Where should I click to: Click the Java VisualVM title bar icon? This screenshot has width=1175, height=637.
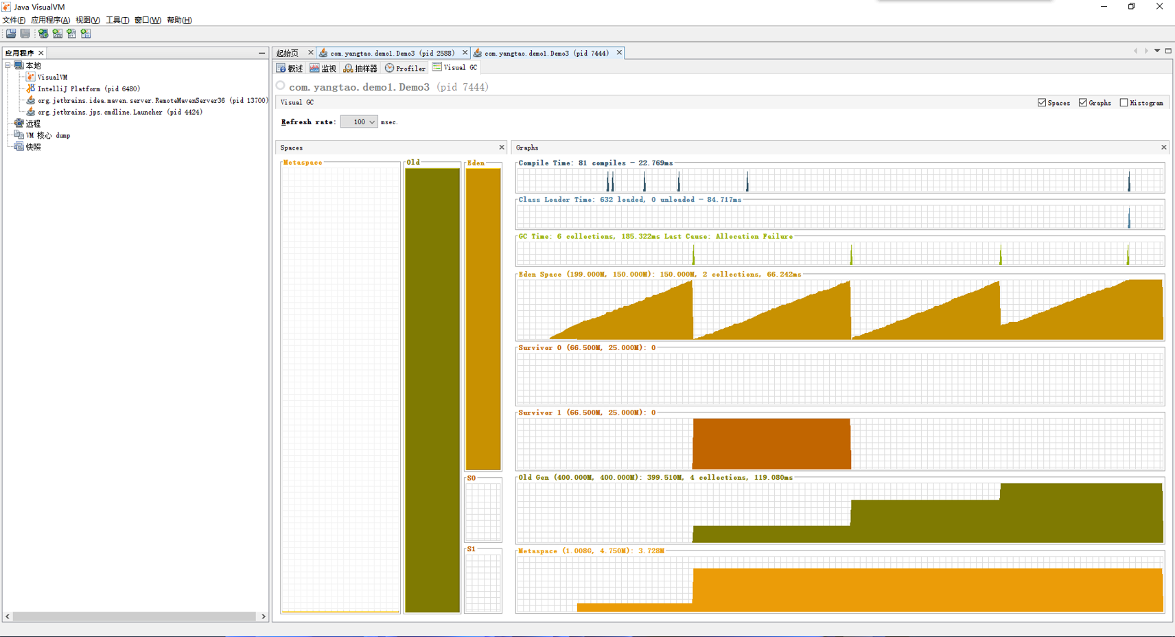point(6,7)
